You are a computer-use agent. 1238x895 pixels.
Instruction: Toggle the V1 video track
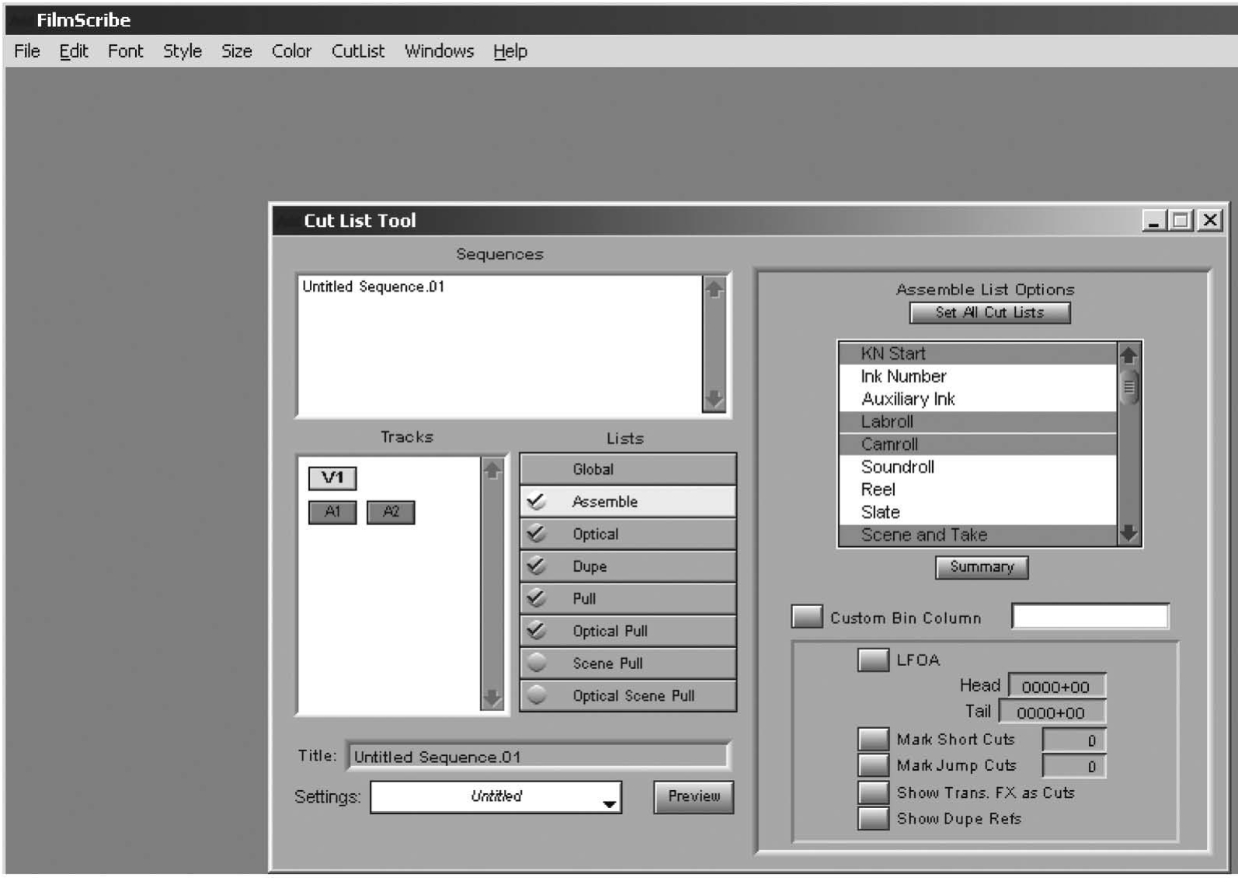332,478
